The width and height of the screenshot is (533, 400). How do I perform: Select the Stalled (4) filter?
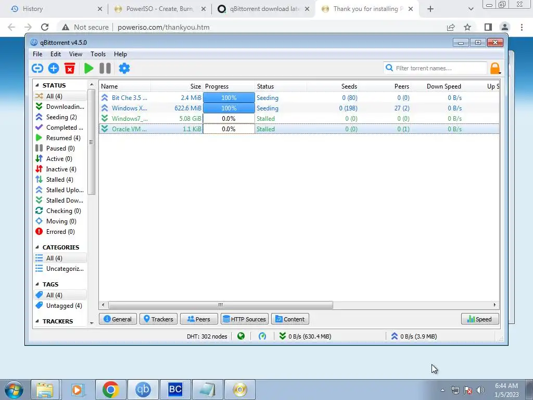(60, 180)
